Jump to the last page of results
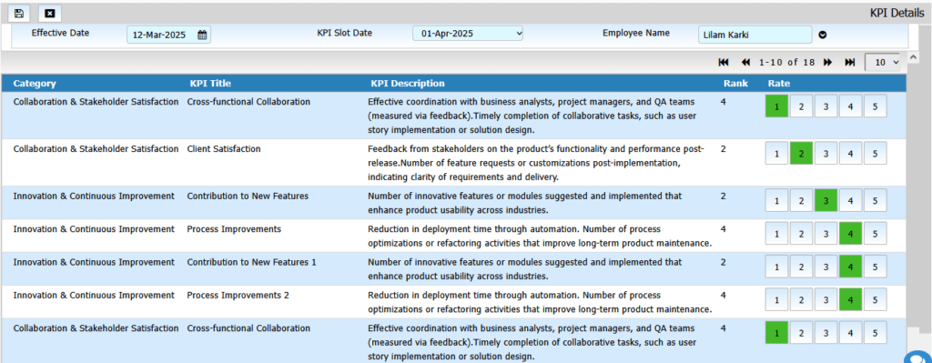Image resolution: width=932 pixels, height=363 pixels. (850, 63)
